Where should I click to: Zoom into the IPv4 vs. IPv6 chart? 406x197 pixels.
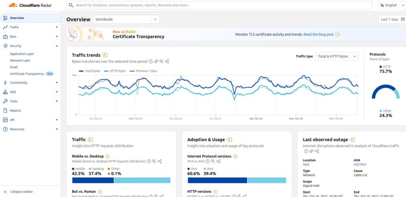(x=213, y=161)
